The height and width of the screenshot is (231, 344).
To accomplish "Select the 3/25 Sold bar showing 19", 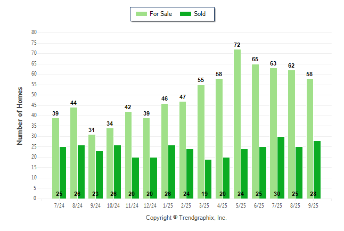I will pyautogui.click(x=208, y=179).
